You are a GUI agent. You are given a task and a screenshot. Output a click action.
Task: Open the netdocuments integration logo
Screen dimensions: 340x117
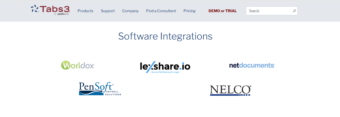[252, 65]
